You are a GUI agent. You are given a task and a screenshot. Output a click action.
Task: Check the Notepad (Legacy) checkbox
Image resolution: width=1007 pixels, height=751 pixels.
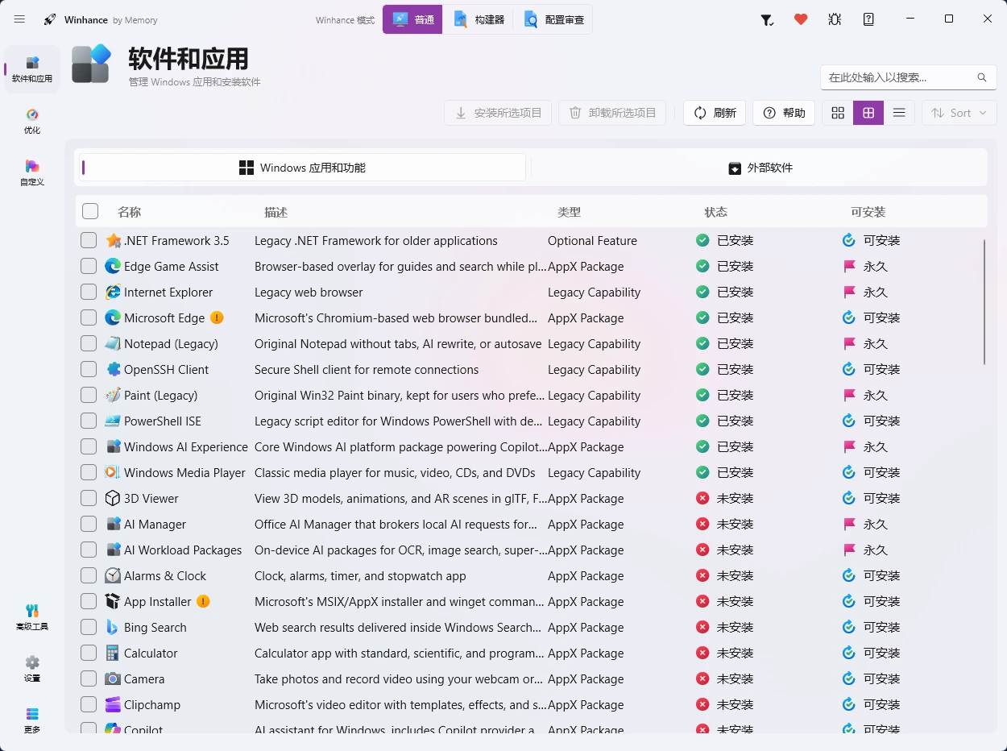pyautogui.click(x=89, y=343)
